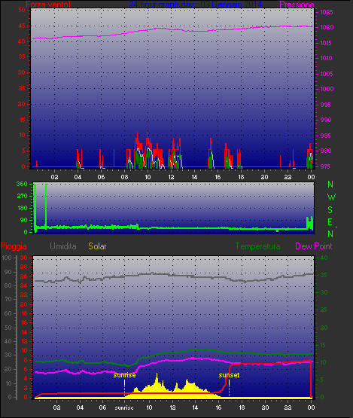The image size is (353, 418).
Task: Click the 360 wind direction axis value
Action: pos(22,184)
